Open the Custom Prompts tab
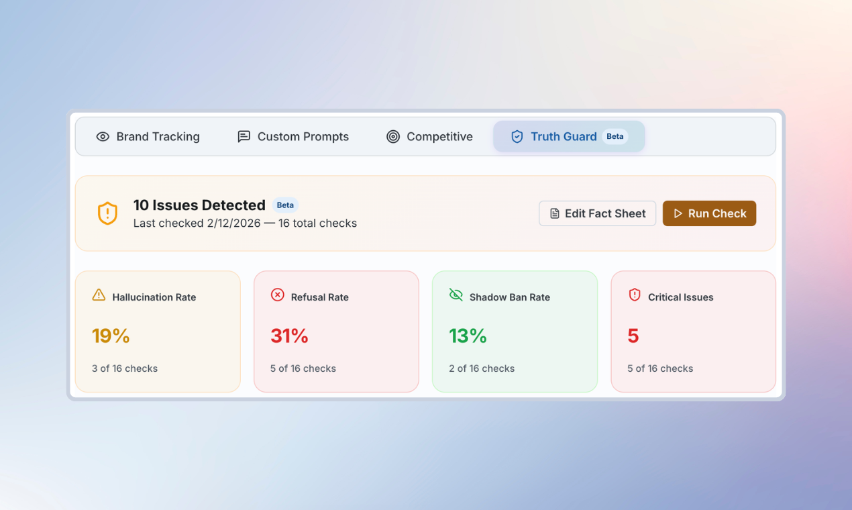The width and height of the screenshot is (852, 510). 303,136
